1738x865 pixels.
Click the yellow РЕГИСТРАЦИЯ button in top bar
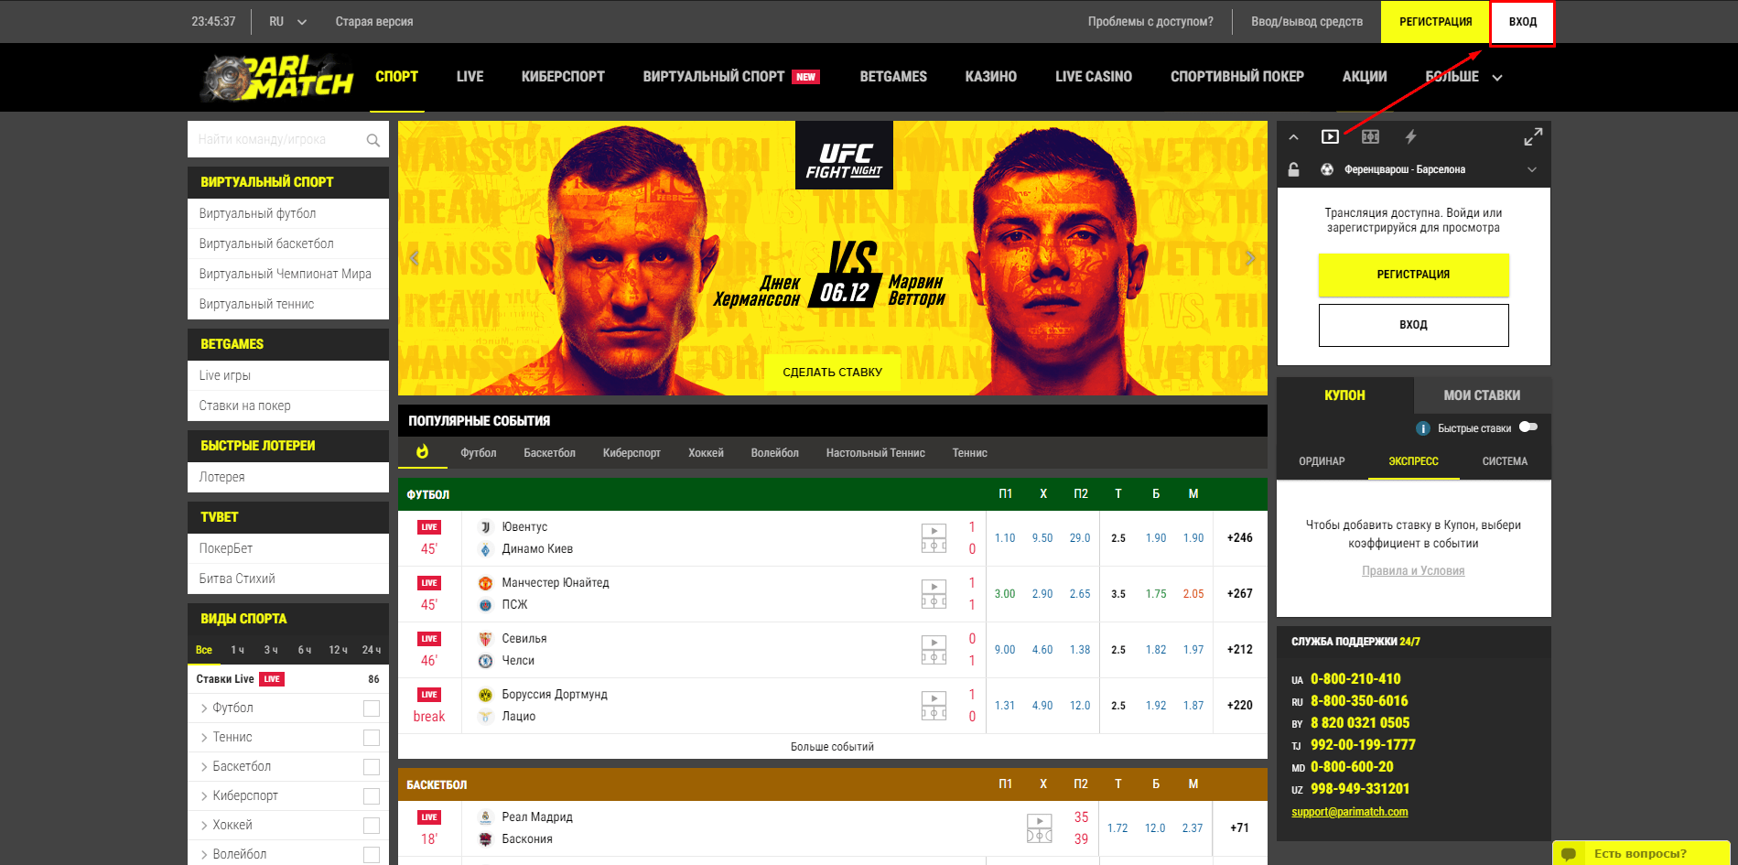coord(1435,22)
